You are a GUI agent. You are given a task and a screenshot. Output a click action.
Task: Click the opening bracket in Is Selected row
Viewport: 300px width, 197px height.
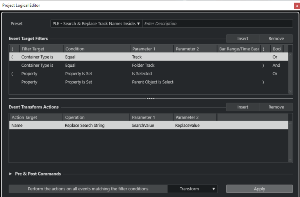coord(12,74)
